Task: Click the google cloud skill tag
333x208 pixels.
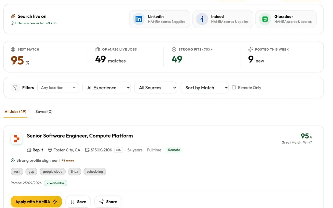Action: [53, 171]
